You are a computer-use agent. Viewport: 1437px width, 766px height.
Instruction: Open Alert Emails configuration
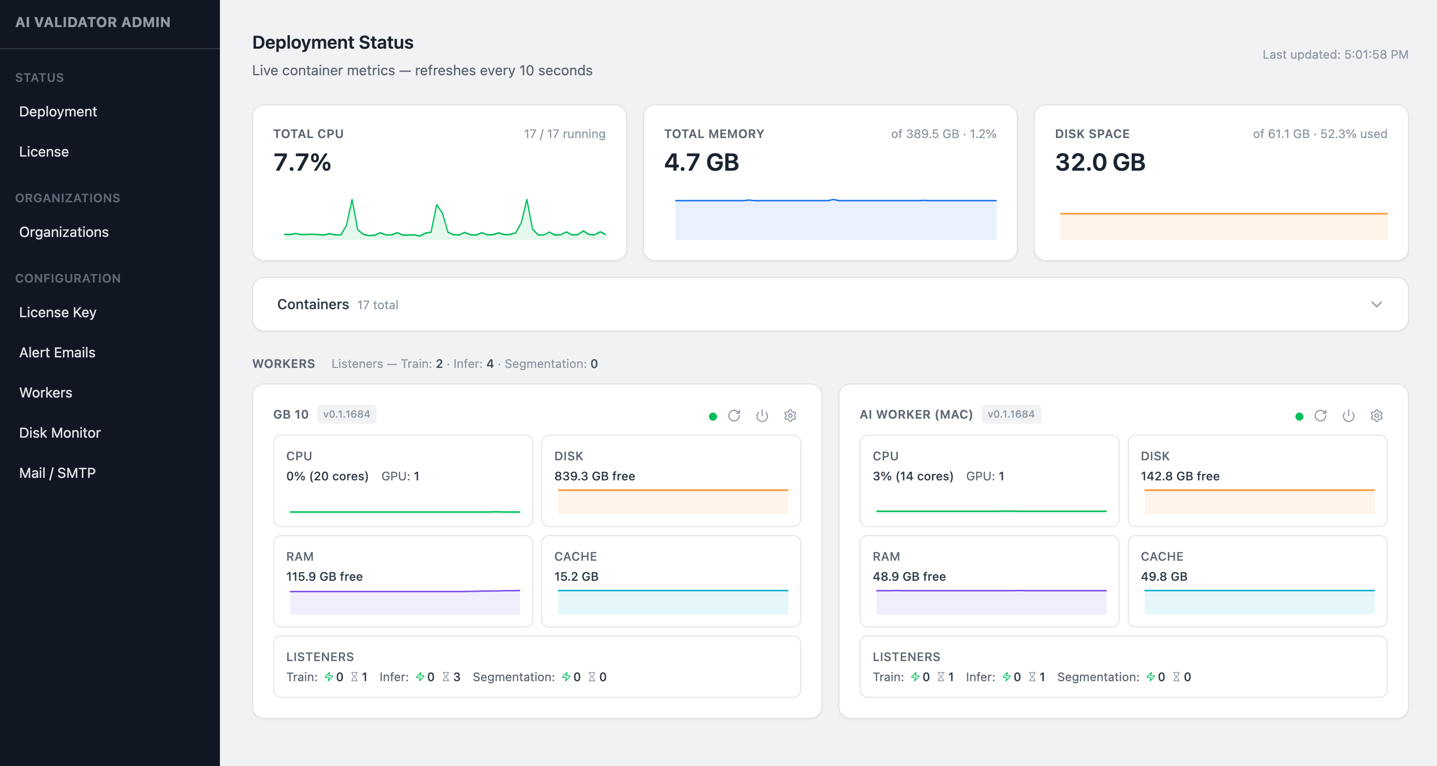[57, 352]
